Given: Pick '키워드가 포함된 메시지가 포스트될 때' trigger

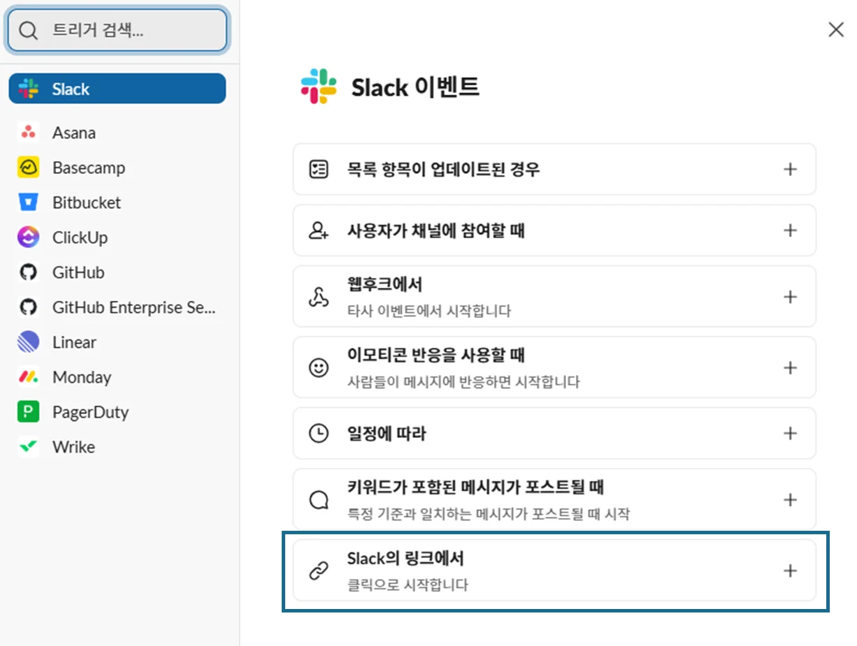Looking at the screenshot, I should coord(552,499).
